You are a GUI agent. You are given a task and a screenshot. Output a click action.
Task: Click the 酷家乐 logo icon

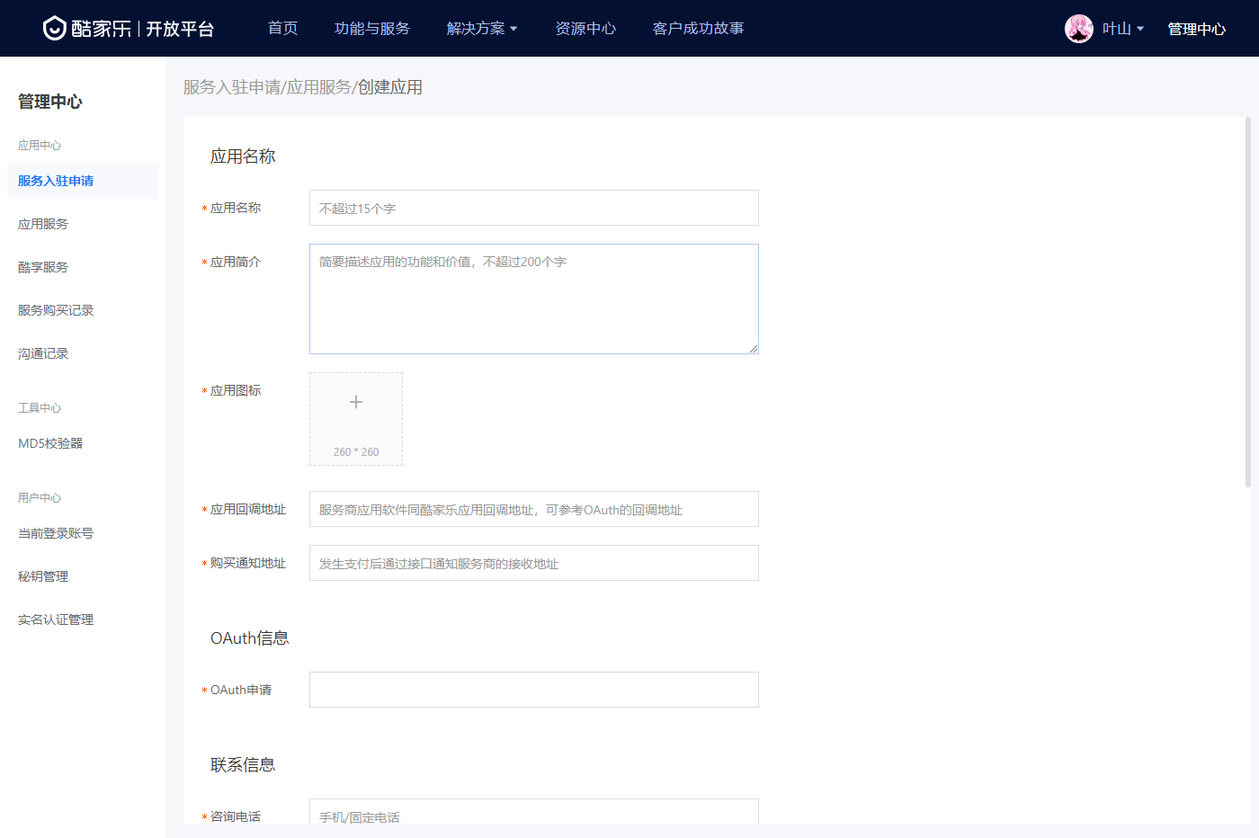pyautogui.click(x=55, y=29)
